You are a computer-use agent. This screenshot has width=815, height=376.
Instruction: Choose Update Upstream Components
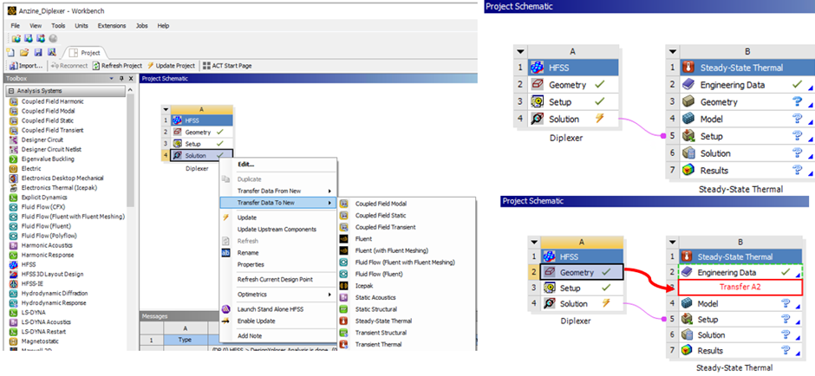[x=278, y=229]
